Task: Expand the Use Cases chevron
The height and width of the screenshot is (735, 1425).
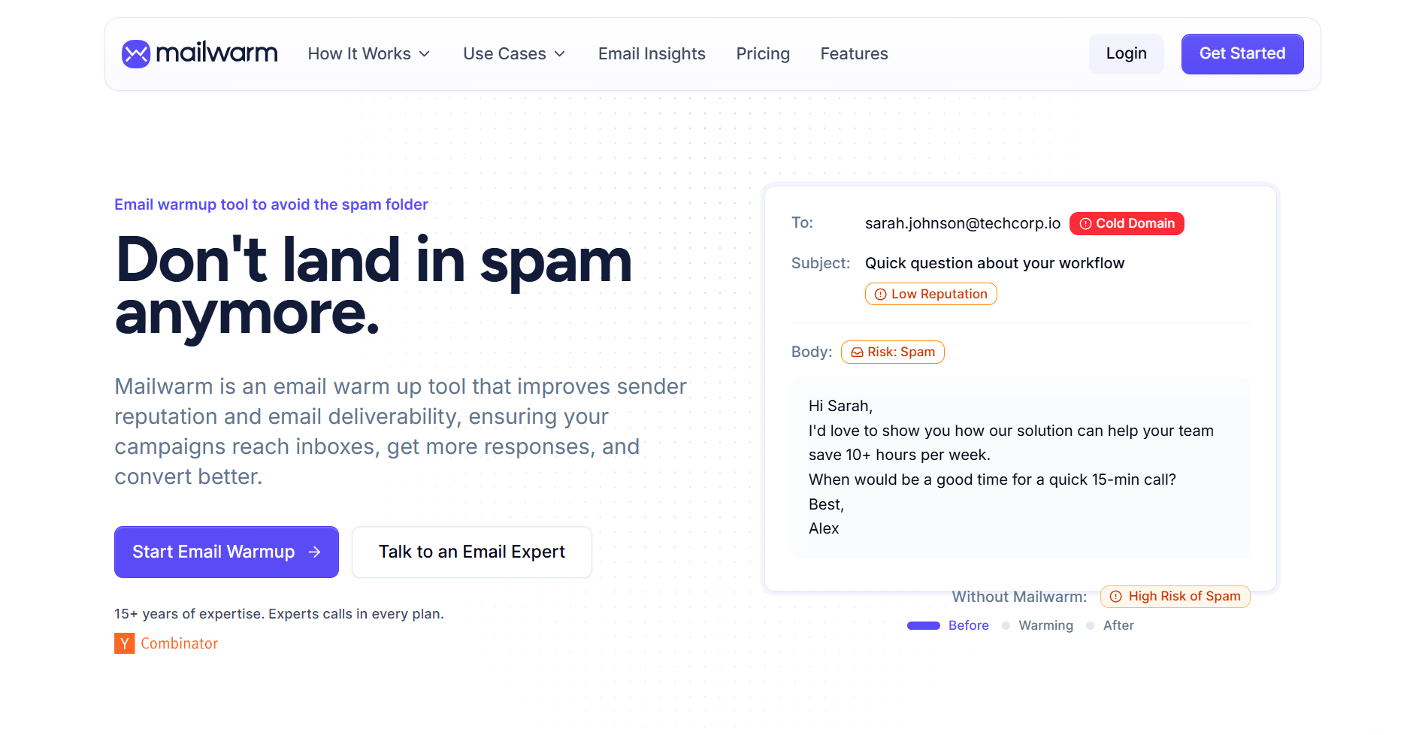Action: (x=560, y=54)
